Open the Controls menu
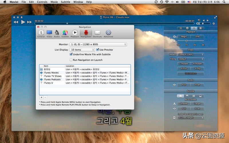Image resolution: width=229 pixels, height=143 pixels. click(42, 2)
